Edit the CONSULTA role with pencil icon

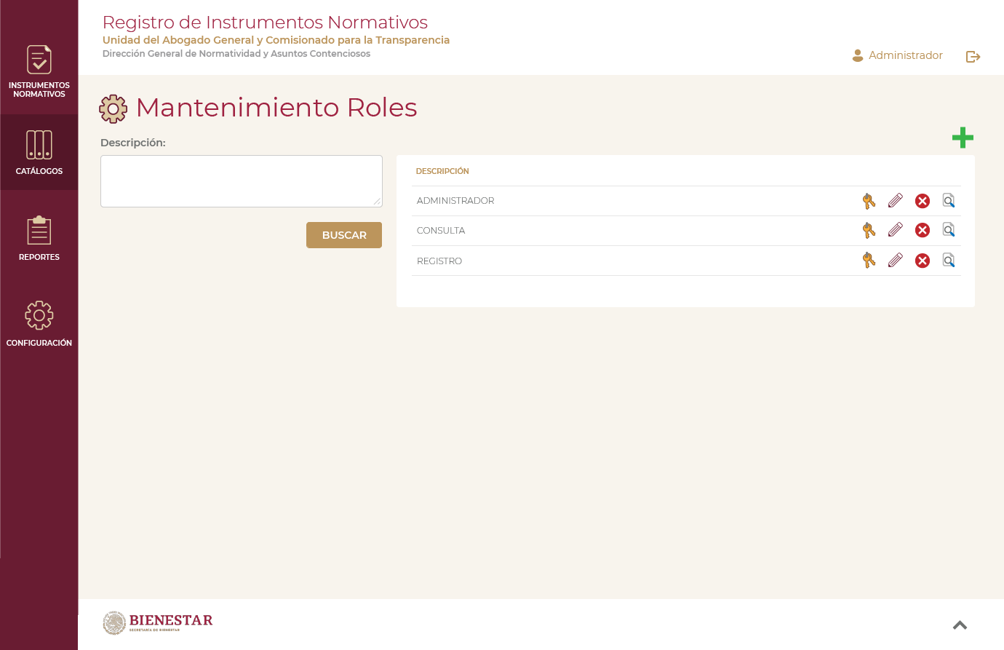(896, 230)
